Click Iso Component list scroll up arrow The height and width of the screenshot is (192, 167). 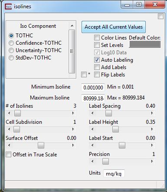(x=72, y=26)
